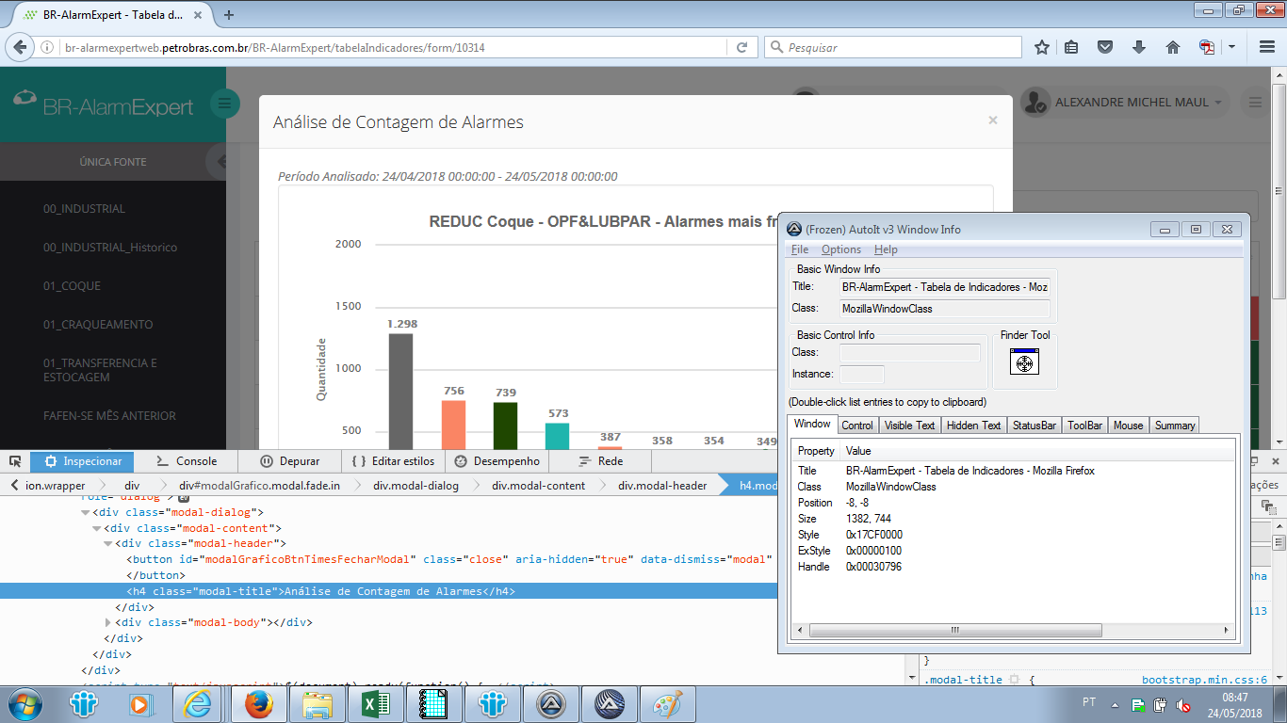
Task: Select div.modal-content in the breadcrumb
Action: coord(539,486)
